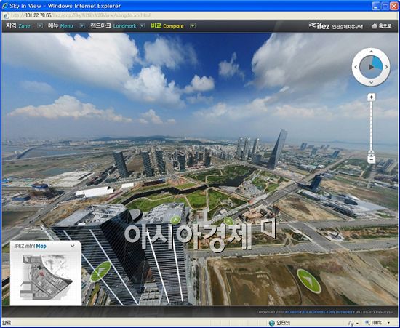Viewport: 400px width, 328px height.
Task: Go home with the 홈으로 button
Action: pos(381,26)
